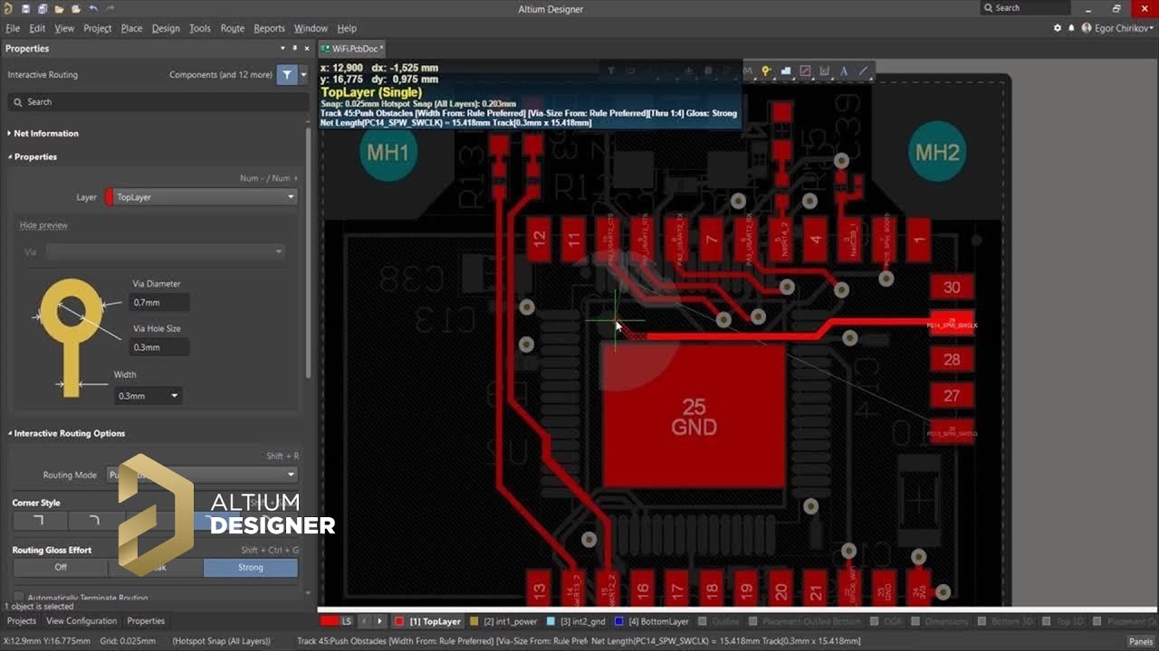Click the Hide preview link
This screenshot has width=1159, height=651.
(43, 225)
